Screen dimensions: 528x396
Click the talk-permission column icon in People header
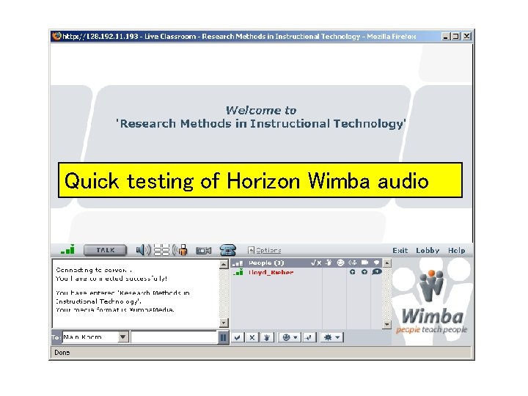[353, 263]
